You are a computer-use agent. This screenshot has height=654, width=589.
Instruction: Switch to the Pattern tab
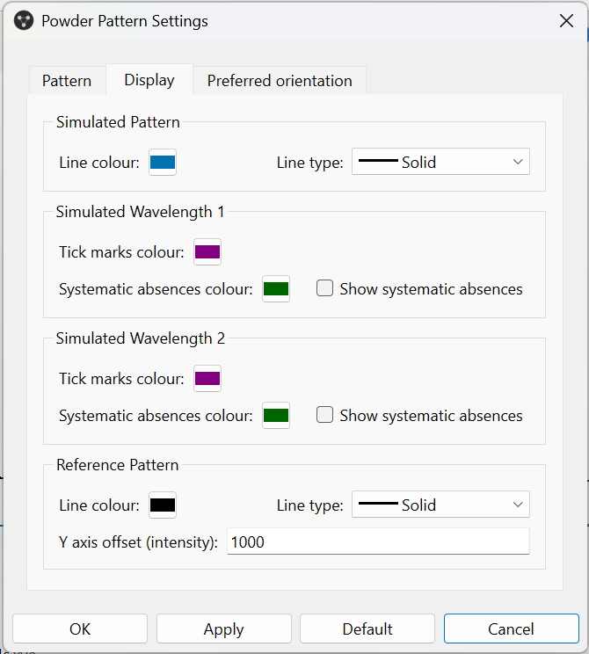(x=67, y=81)
